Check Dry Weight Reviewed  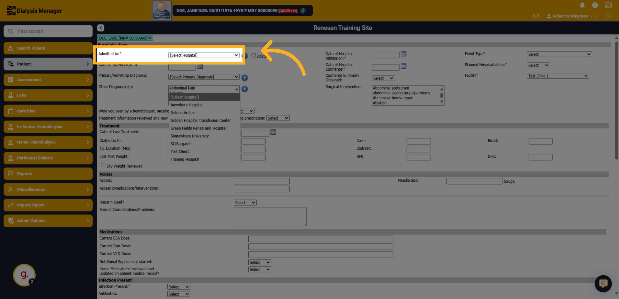pyautogui.click(x=103, y=165)
